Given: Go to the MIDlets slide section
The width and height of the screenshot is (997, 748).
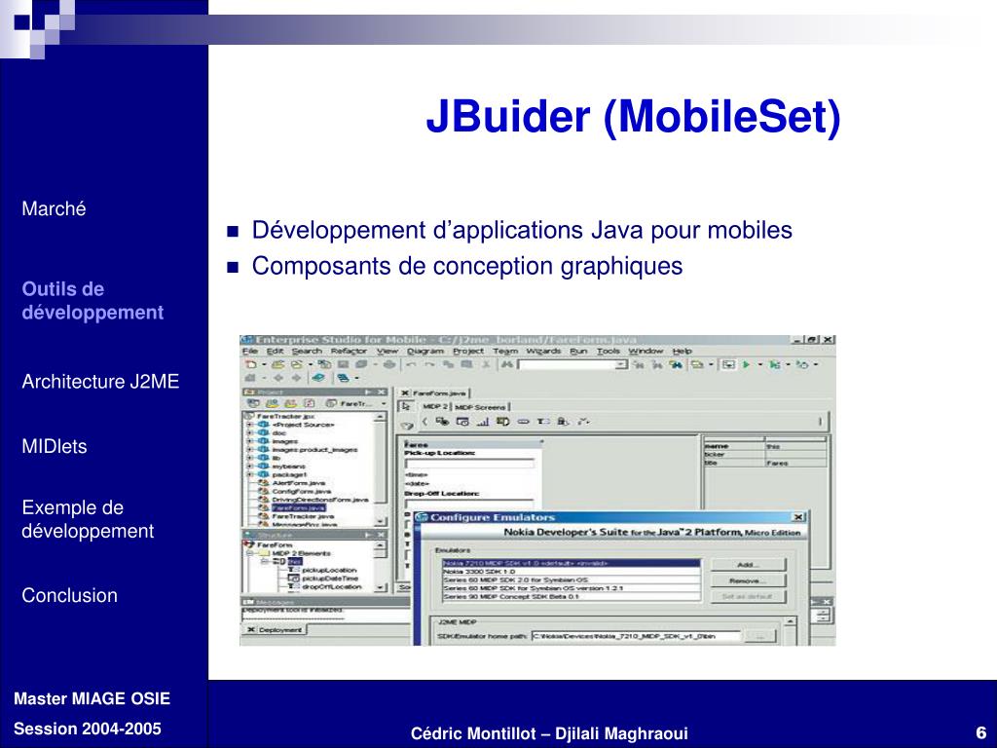Looking at the screenshot, I should pyautogui.click(x=55, y=446).
